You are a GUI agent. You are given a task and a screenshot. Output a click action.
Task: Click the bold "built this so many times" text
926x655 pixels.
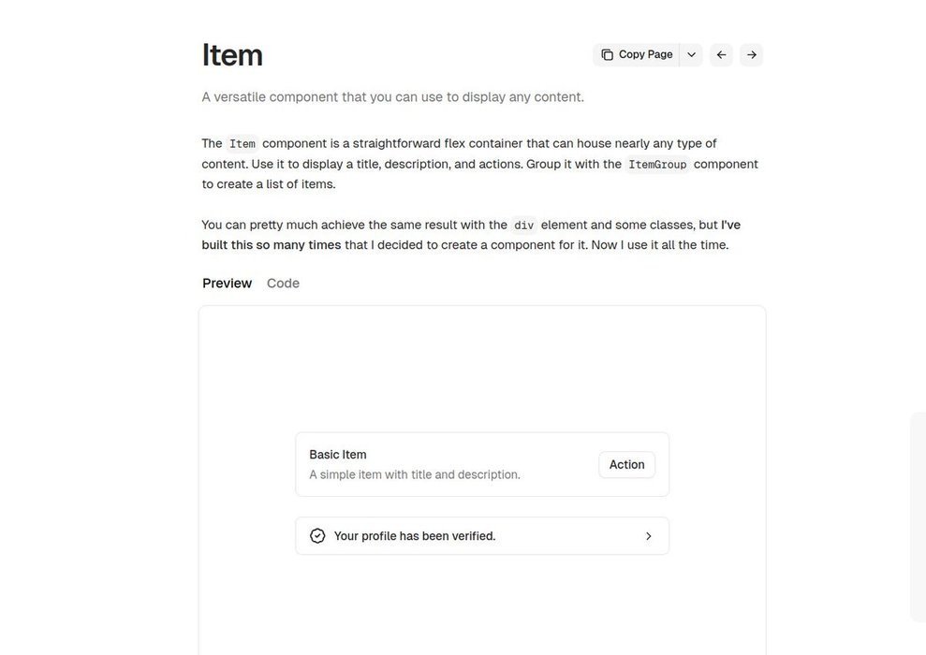272,245
